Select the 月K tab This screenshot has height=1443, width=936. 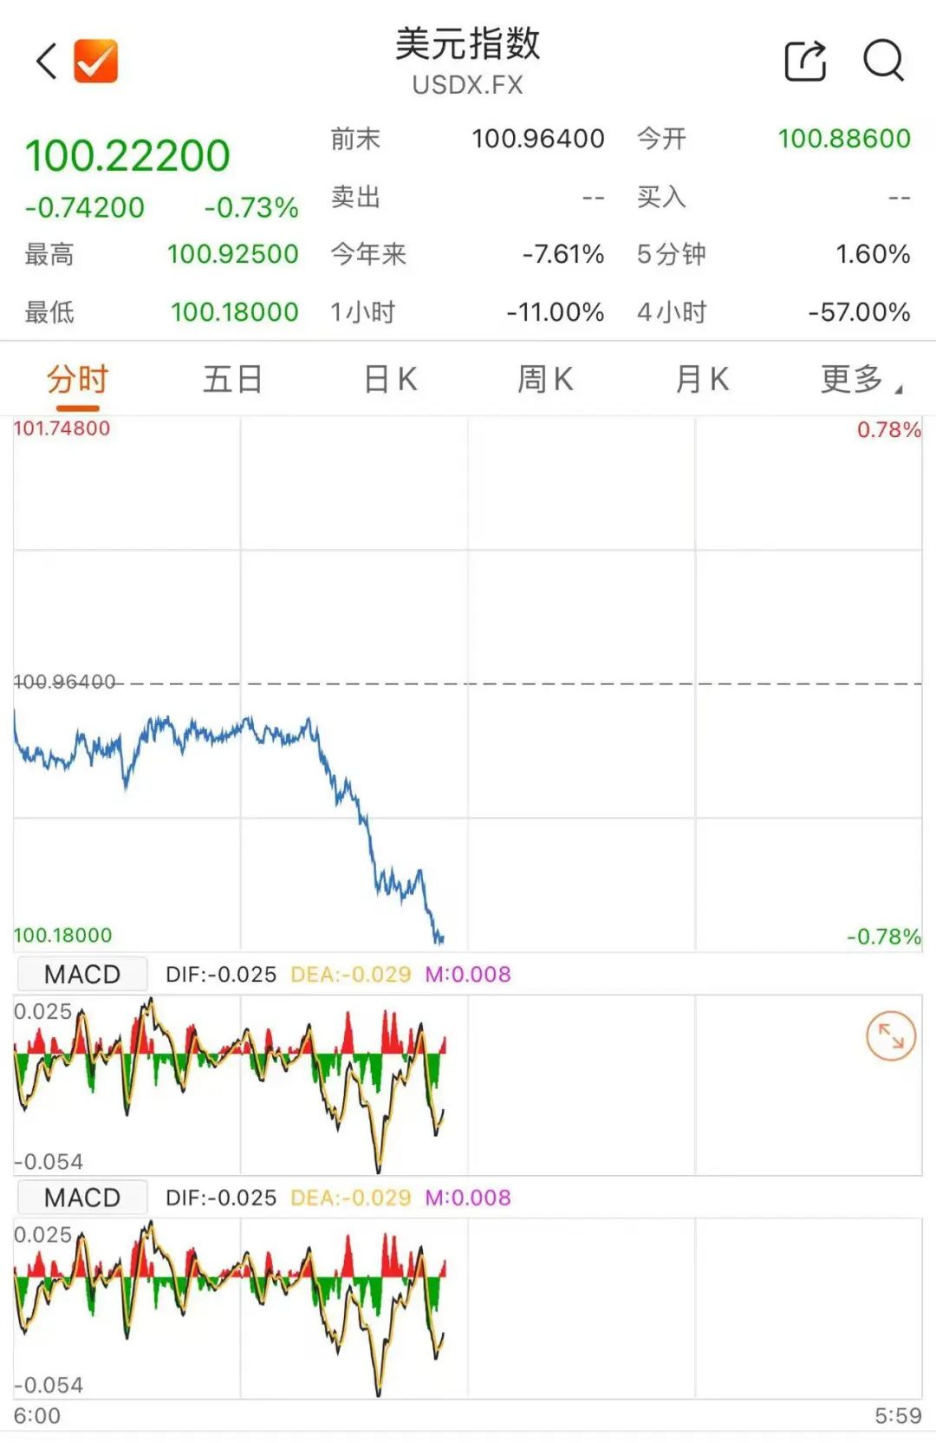click(702, 380)
